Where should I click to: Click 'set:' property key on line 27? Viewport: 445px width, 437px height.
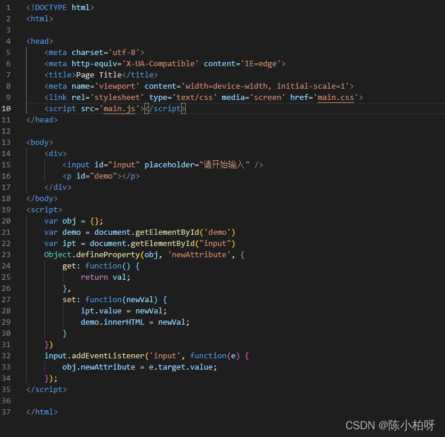pos(72,300)
